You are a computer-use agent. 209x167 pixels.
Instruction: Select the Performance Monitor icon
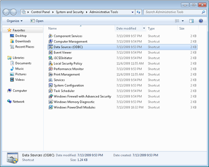coord(51,69)
